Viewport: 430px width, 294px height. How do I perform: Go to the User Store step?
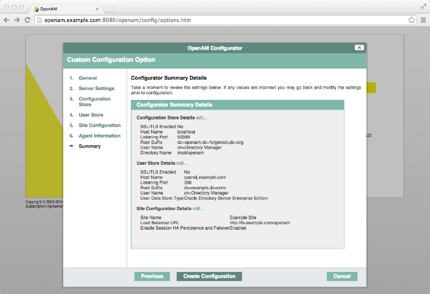91,115
